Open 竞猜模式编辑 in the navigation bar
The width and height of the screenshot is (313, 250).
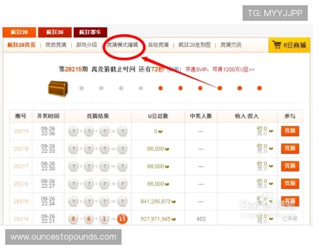tap(123, 45)
